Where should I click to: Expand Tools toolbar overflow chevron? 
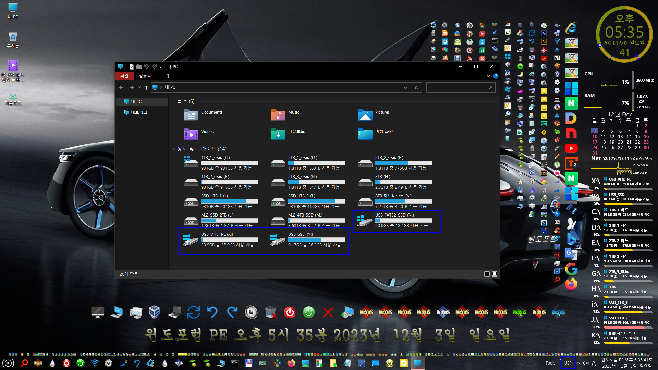559,359
